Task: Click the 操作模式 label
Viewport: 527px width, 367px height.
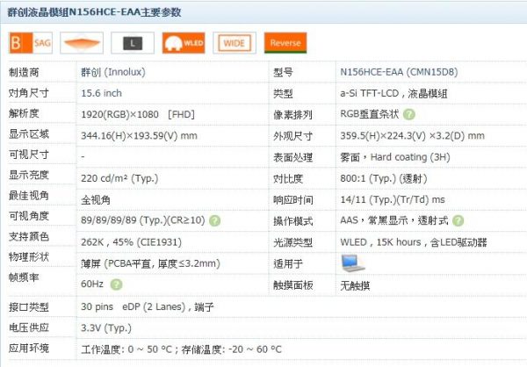Action: pyautogui.click(x=293, y=221)
